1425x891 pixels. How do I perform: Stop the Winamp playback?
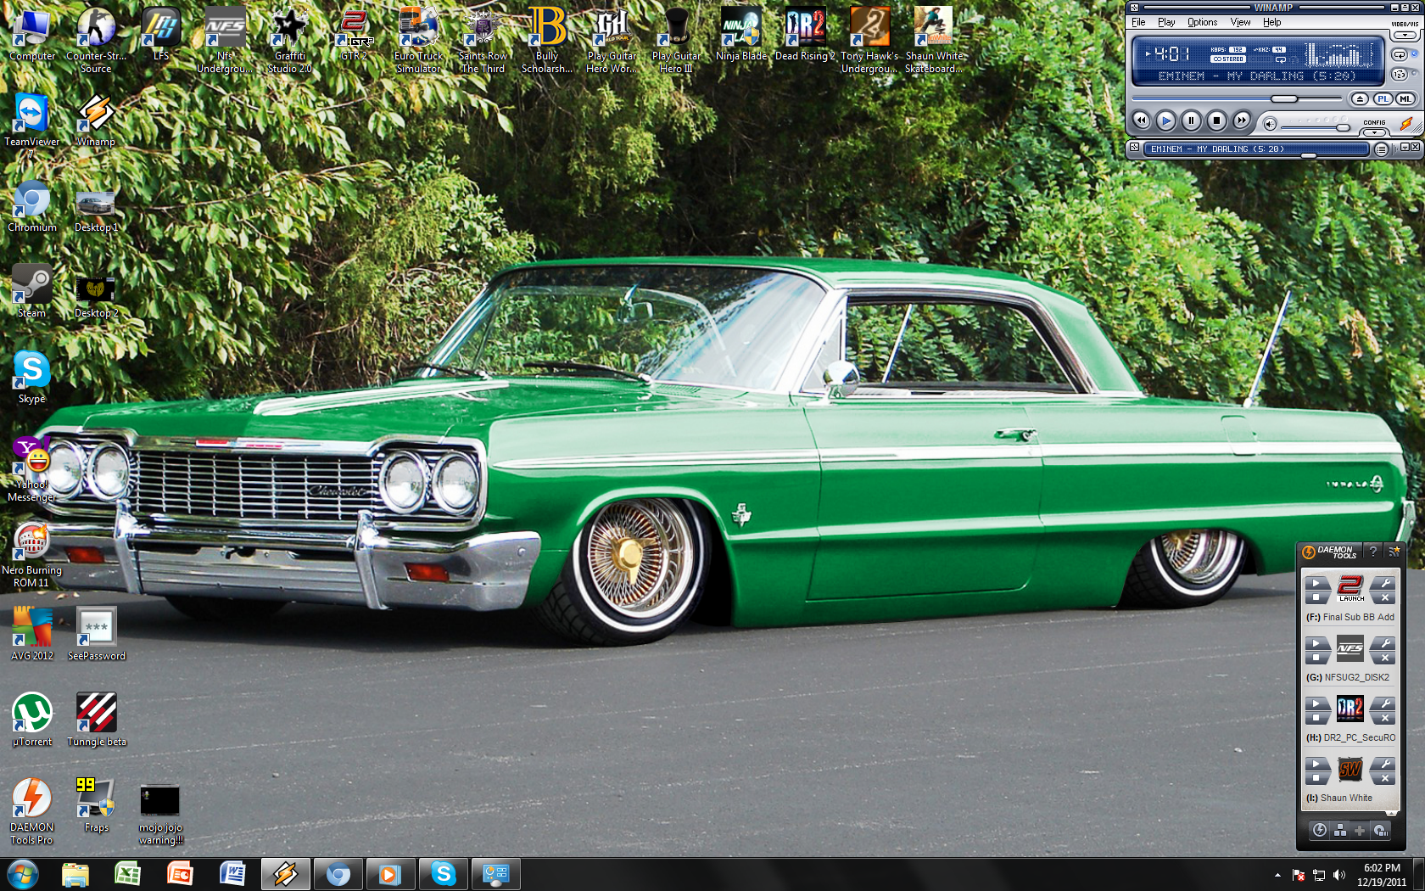click(x=1216, y=120)
